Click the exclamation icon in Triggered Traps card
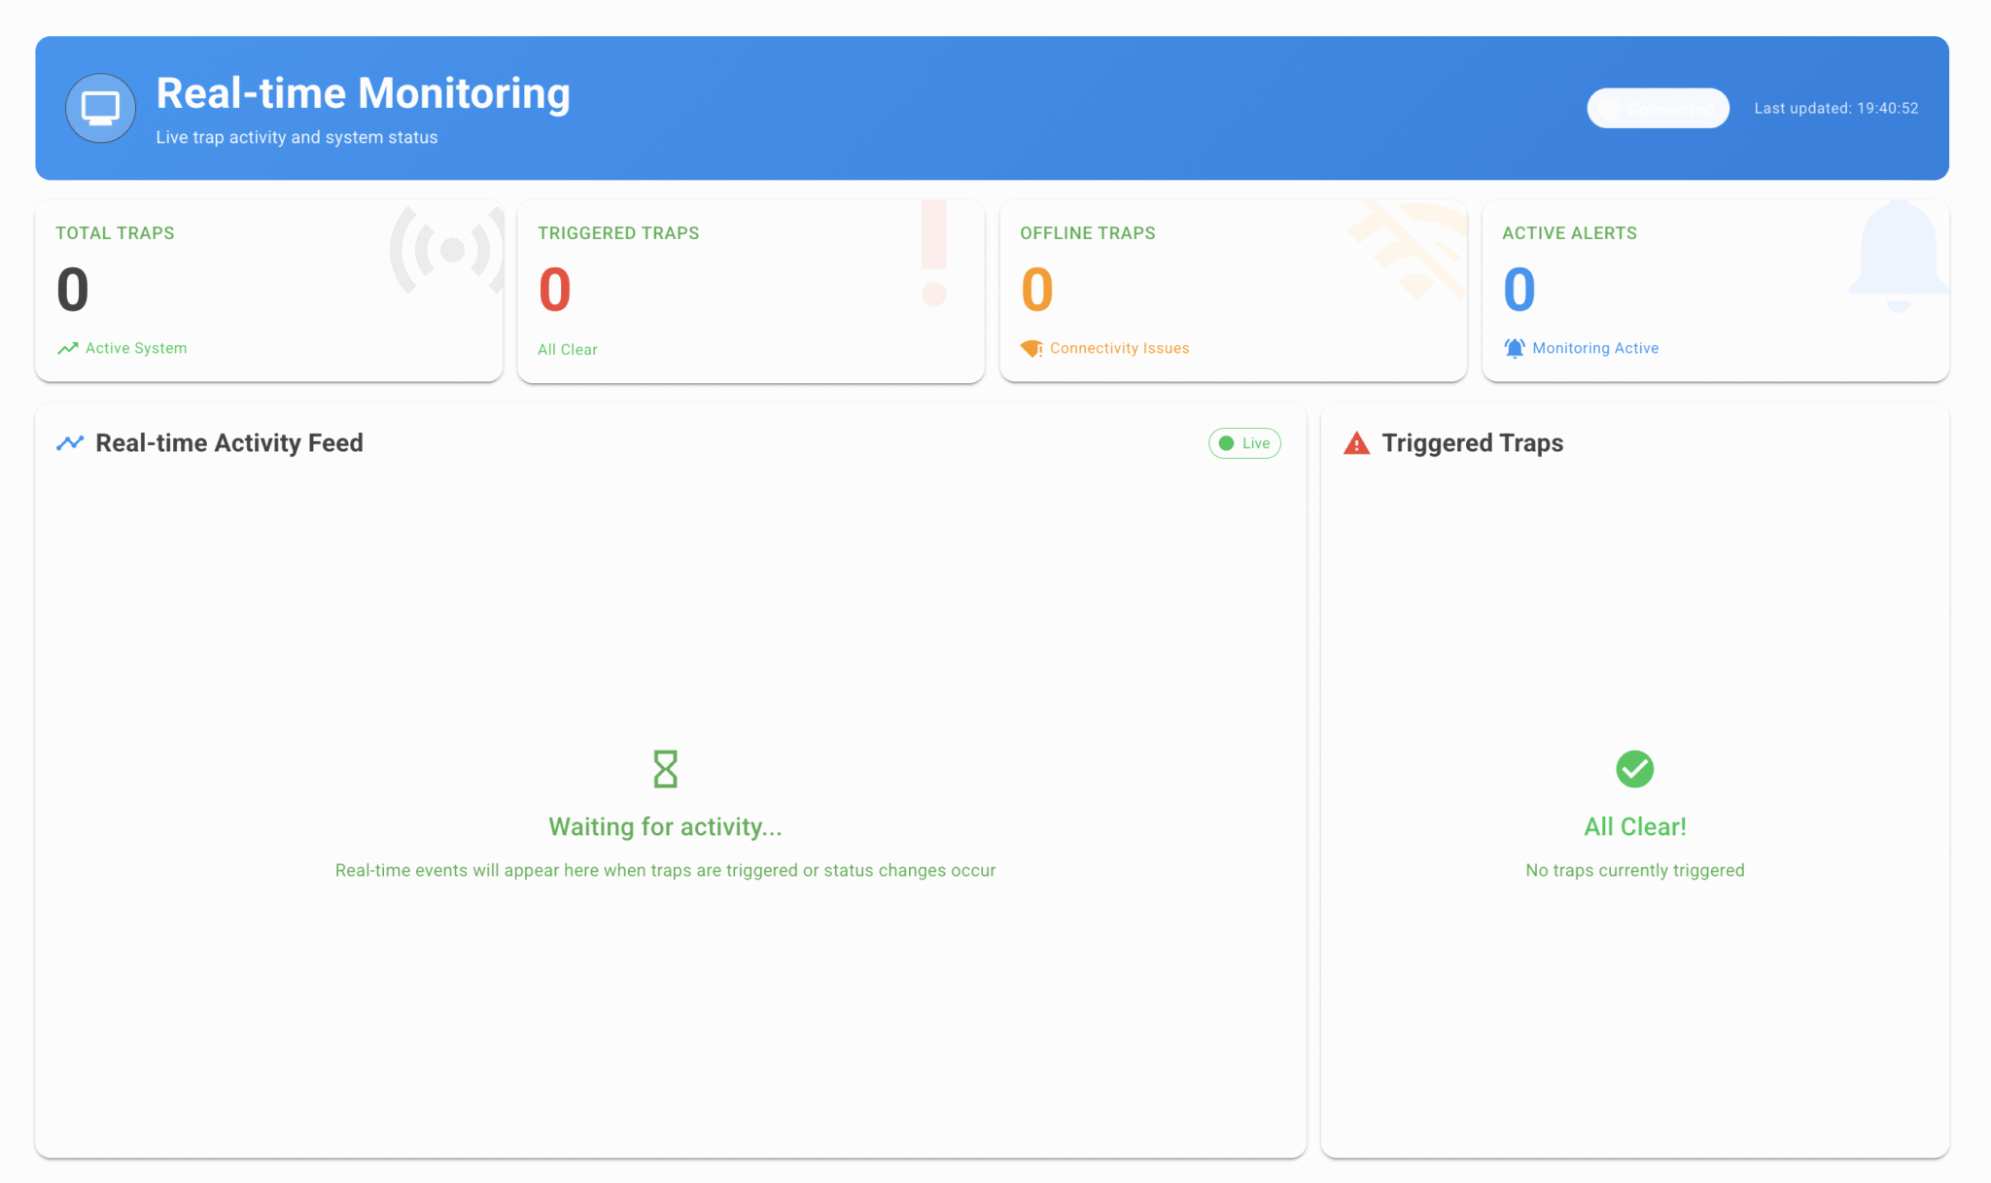Image resolution: width=1991 pixels, height=1183 pixels. pyautogui.click(x=933, y=253)
